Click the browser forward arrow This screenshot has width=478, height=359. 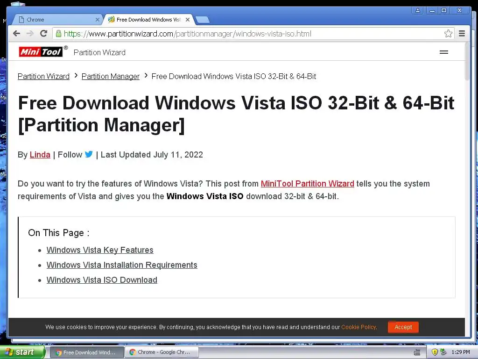click(30, 34)
